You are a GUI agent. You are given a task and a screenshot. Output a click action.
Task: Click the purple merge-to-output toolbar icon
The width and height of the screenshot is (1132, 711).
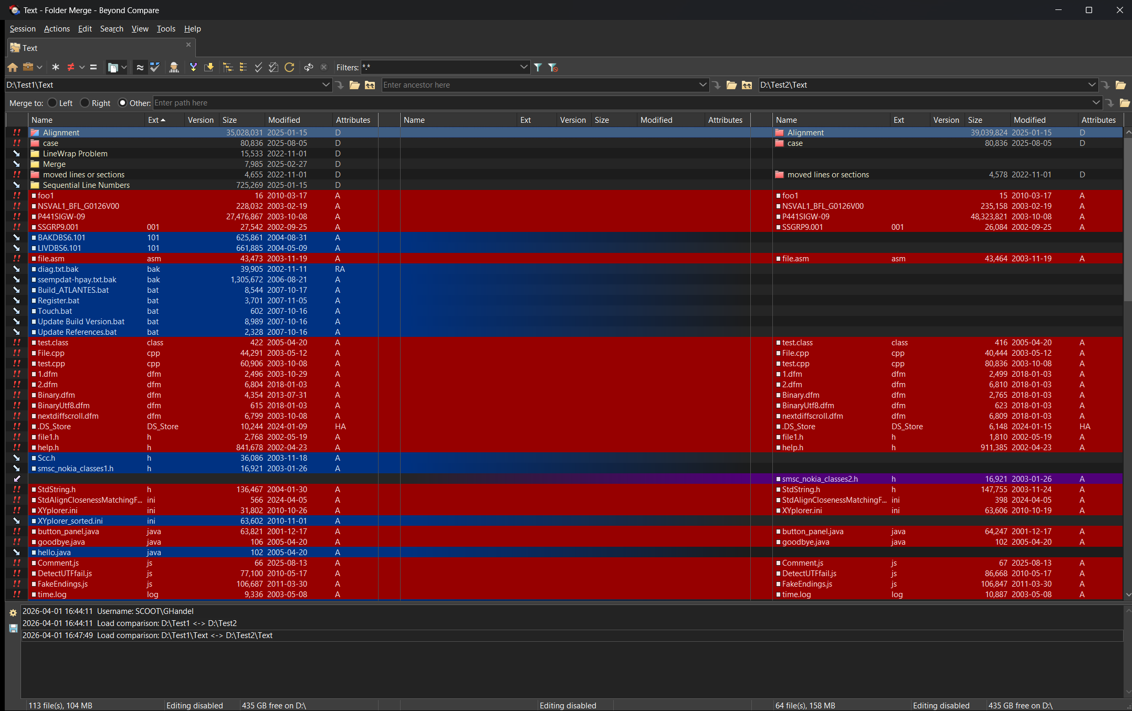[x=193, y=67]
